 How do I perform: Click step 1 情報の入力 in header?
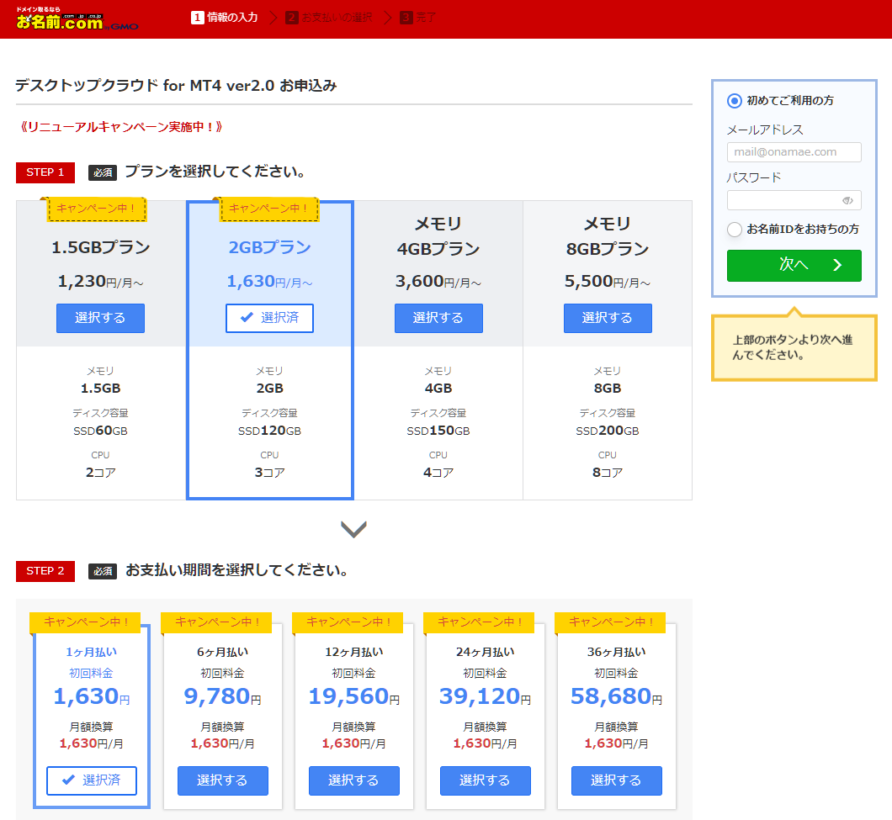point(224,18)
